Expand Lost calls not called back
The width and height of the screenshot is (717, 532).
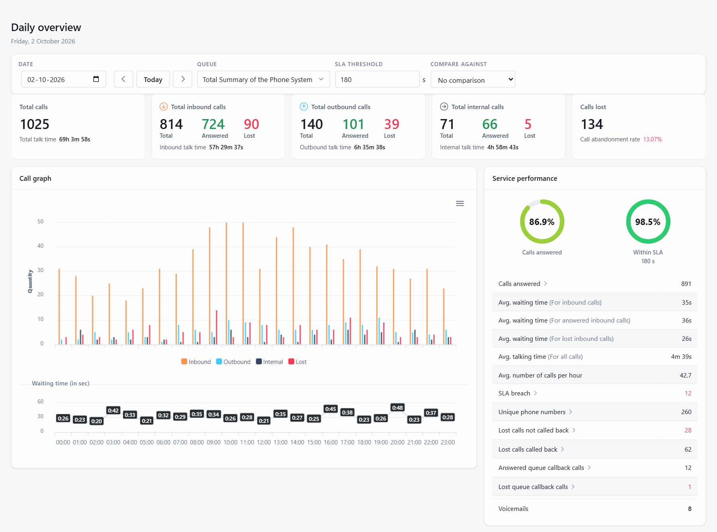595,430
